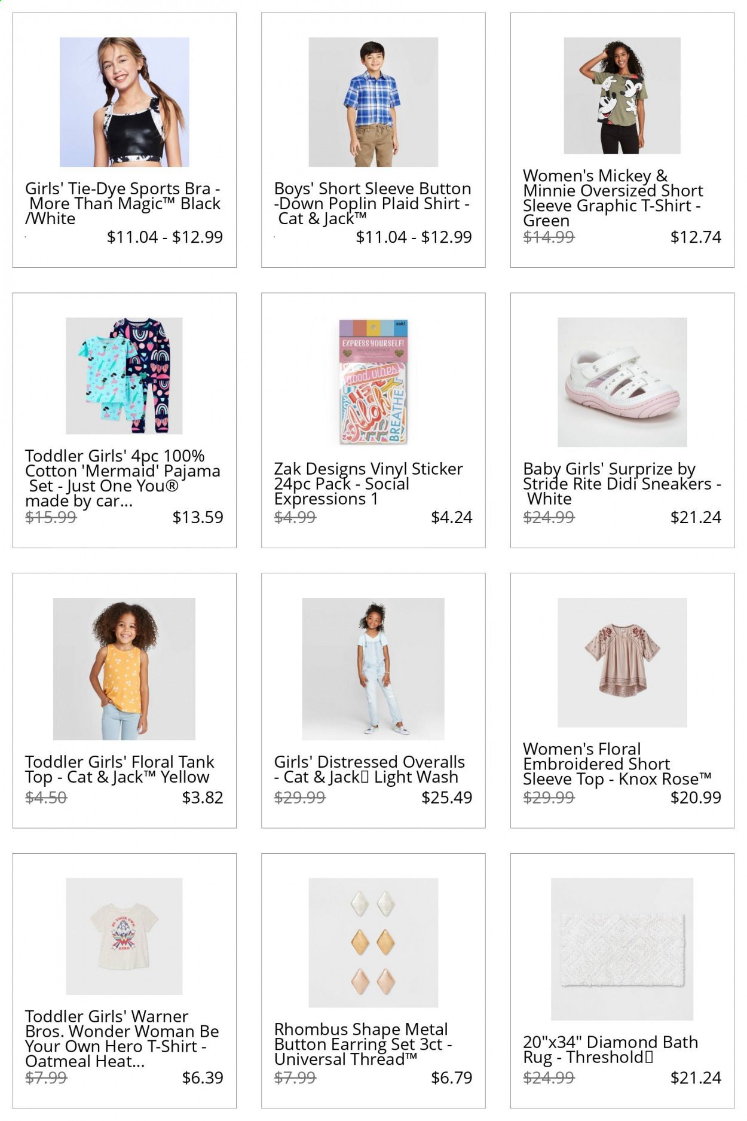View the yellow Floral Tank Top photo
The width and height of the screenshot is (747, 1121).
(x=124, y=669)
